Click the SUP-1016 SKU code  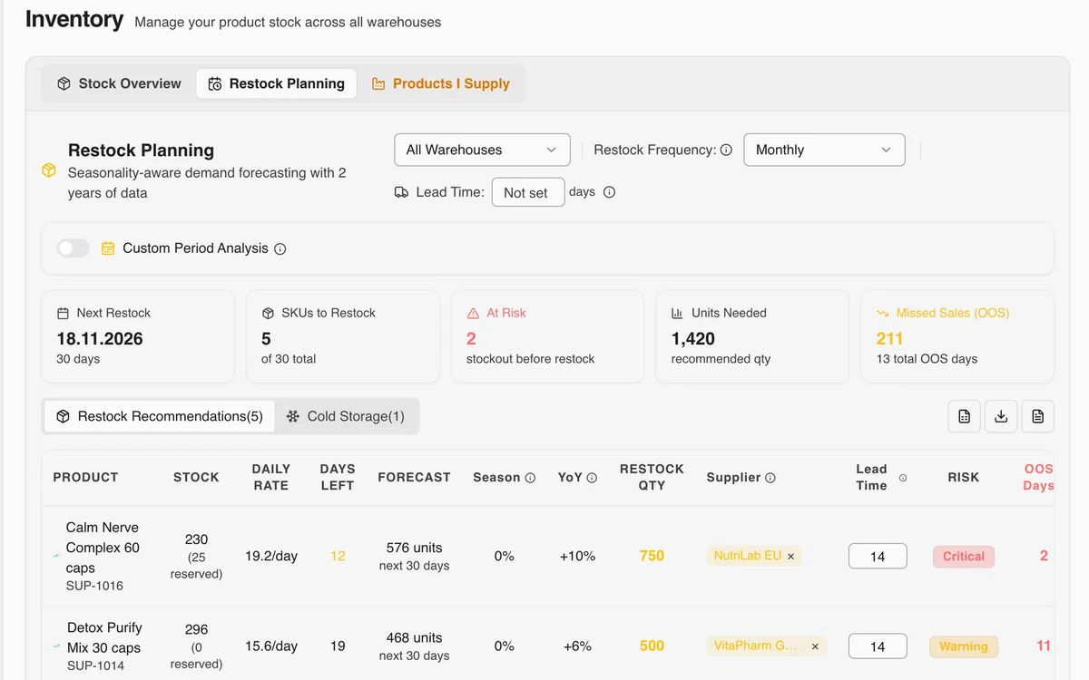click(x=94, y=586)
